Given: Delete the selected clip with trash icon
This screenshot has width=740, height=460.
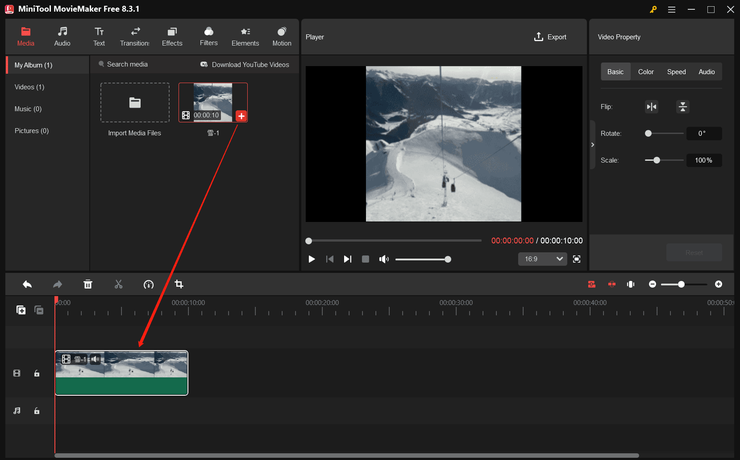Looking at the screenshot, I should coord(88,284).
